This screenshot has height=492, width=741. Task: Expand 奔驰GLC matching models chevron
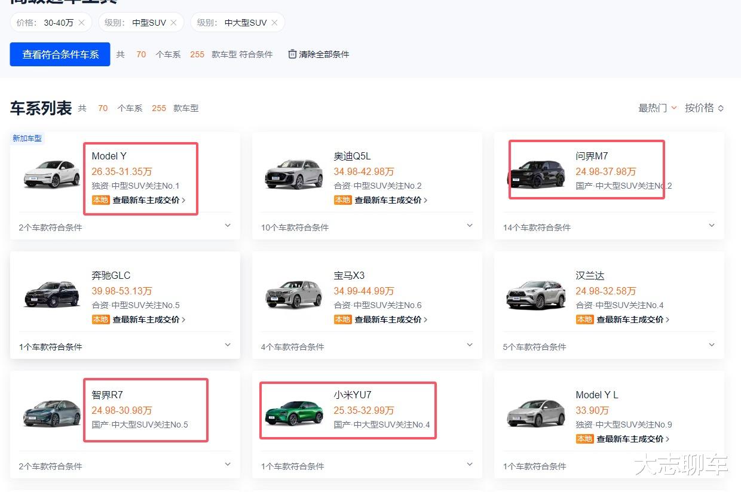tap(228, 345)
